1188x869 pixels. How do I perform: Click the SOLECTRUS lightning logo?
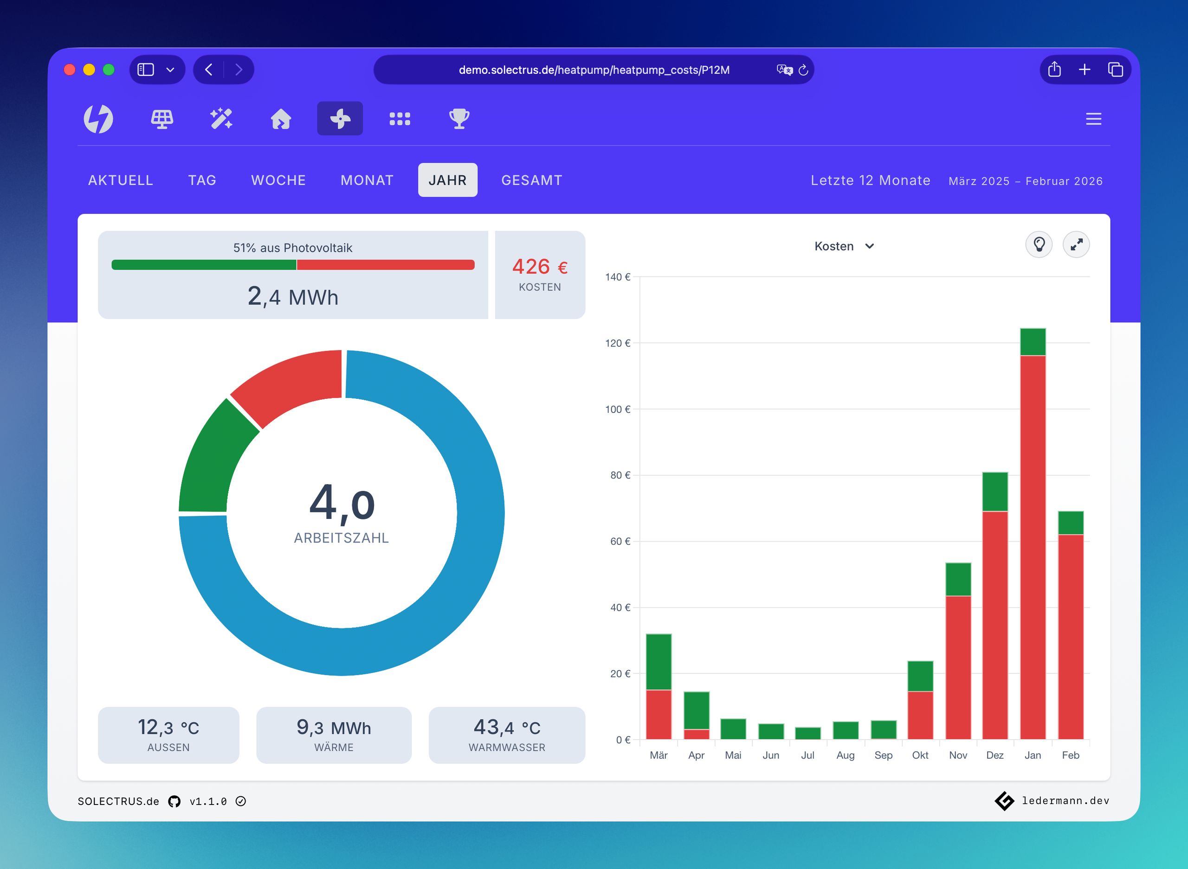98,119
